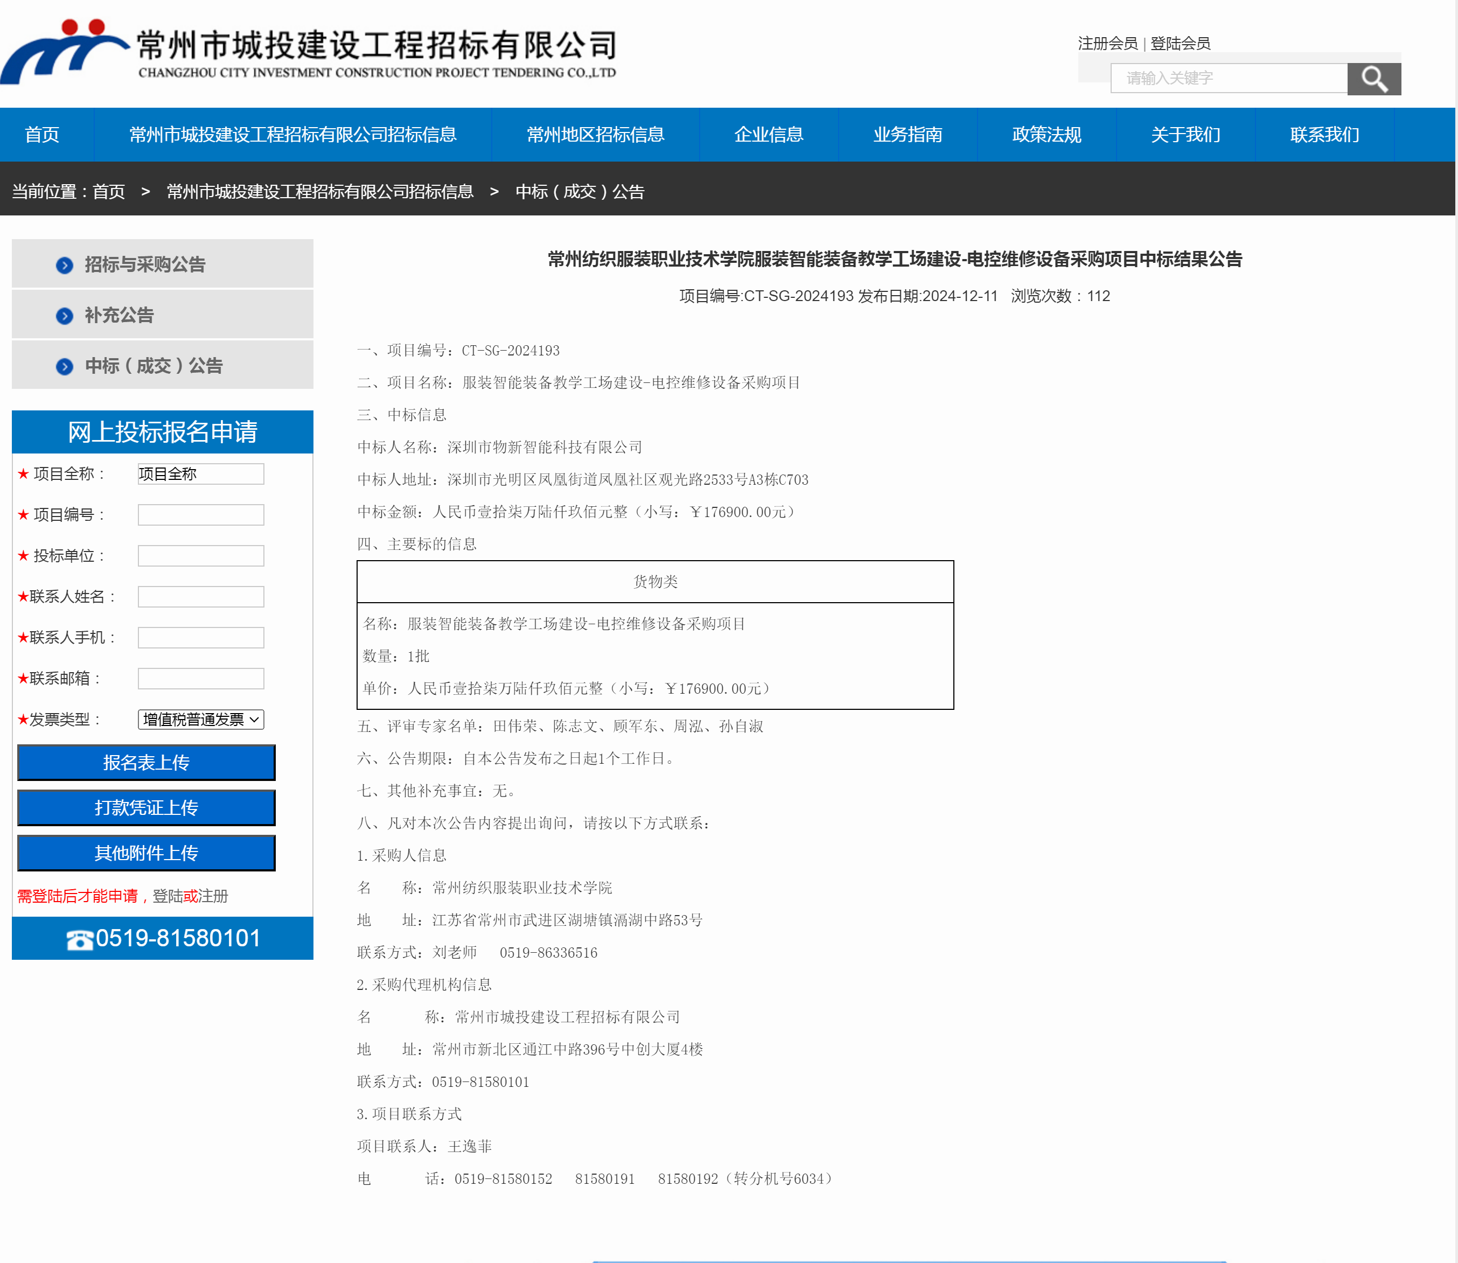
Task: Click the 联系邮箱 email input box
Action: 201,678
